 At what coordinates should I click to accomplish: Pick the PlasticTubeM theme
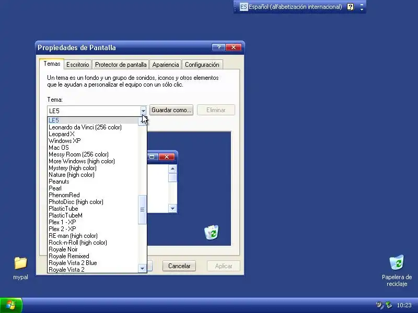pos(93,215)
